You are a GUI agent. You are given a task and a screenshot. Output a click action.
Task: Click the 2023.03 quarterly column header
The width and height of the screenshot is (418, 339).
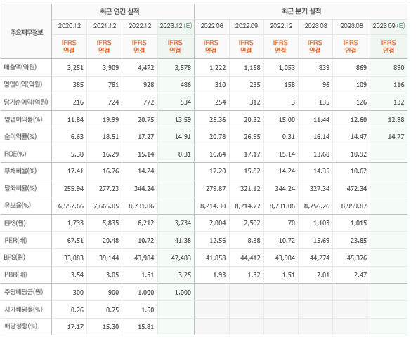click(x=315, y=26)
